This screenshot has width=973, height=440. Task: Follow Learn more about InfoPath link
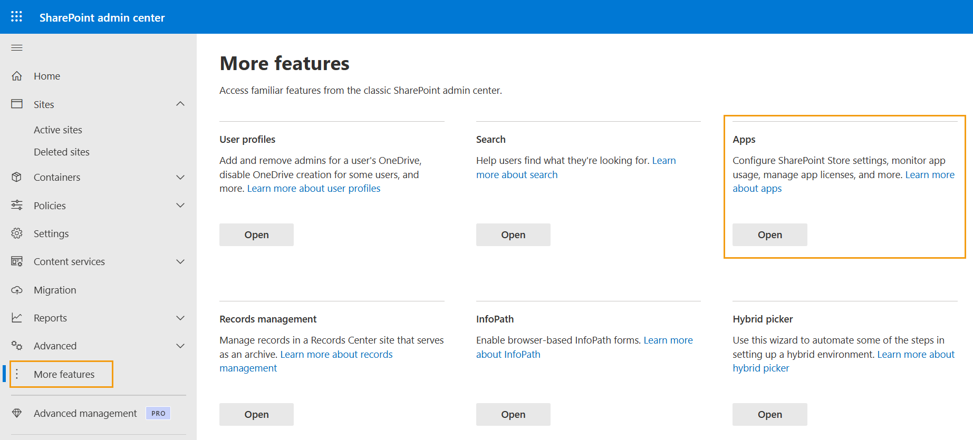pos(508,355)
